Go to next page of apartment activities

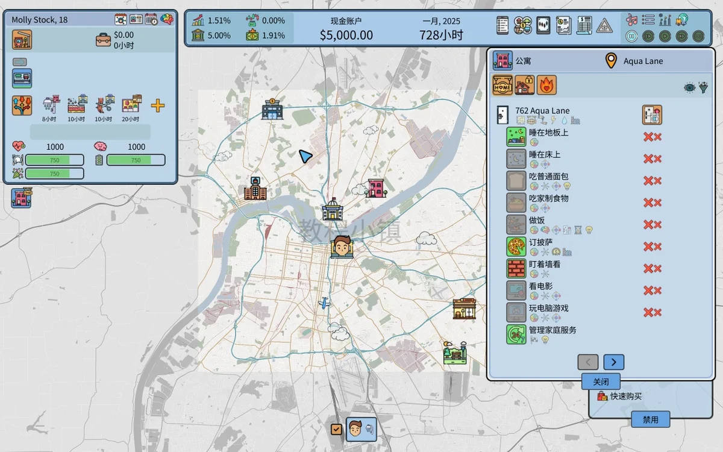[613, 362]
